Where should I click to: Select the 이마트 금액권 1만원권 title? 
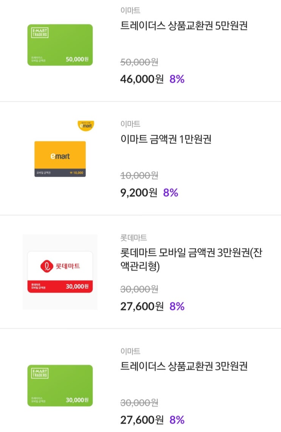click(166, 139)
